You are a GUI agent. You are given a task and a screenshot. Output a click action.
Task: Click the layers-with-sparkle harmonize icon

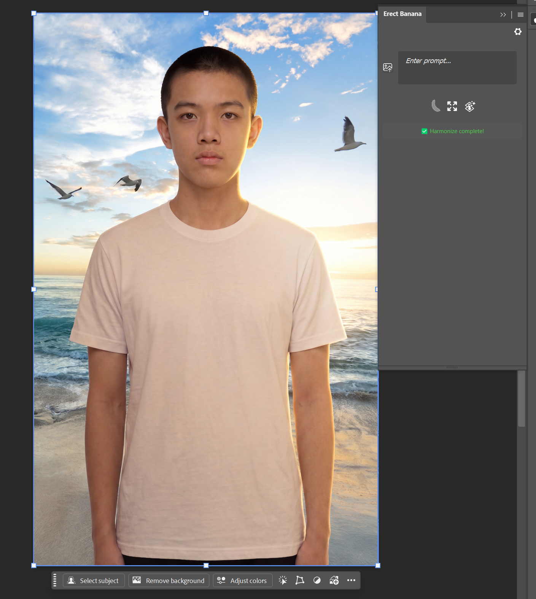point(470,106)
